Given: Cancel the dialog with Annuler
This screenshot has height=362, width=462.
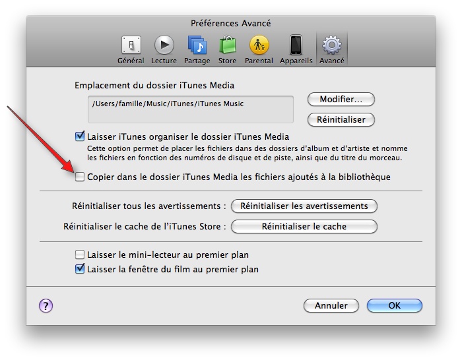Looking at the screenshot, I should (x=331, y=306).
